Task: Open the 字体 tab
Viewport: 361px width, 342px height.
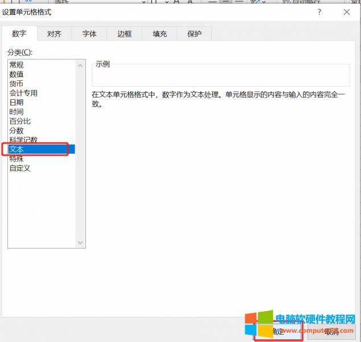Action: [89, 34]
